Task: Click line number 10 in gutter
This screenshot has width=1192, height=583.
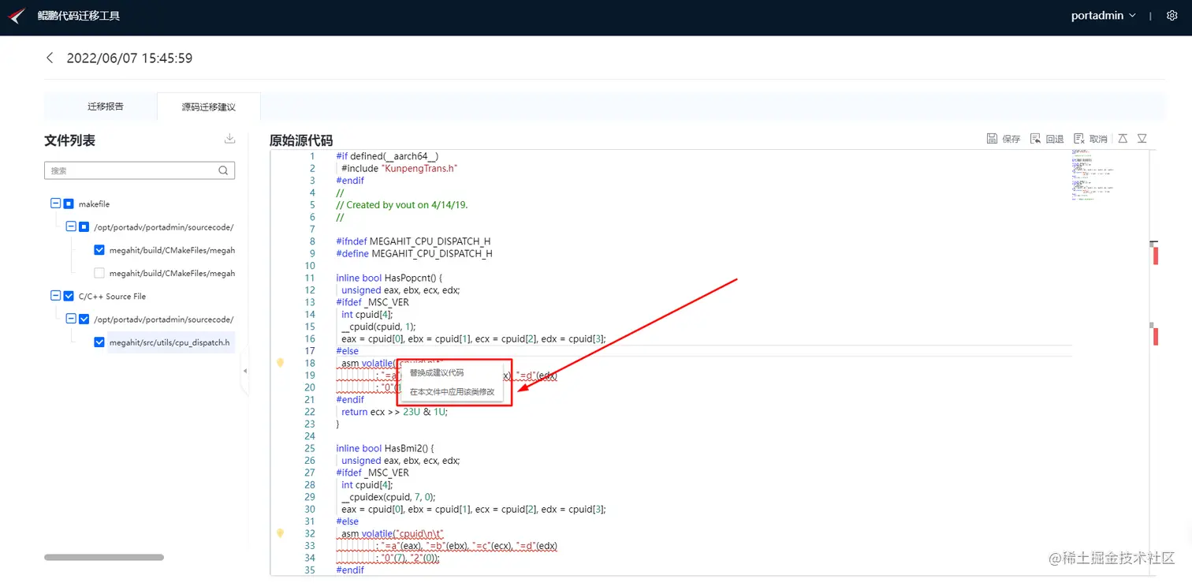Action: 310,266
